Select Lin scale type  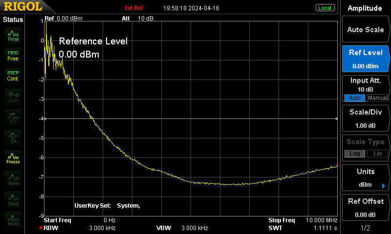(377, 154)
